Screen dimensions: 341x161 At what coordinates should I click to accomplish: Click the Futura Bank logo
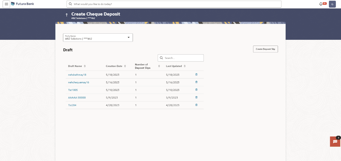(23, 4)
